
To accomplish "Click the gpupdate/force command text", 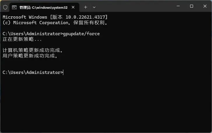I will pyautogui.click(x=81, y=33).
